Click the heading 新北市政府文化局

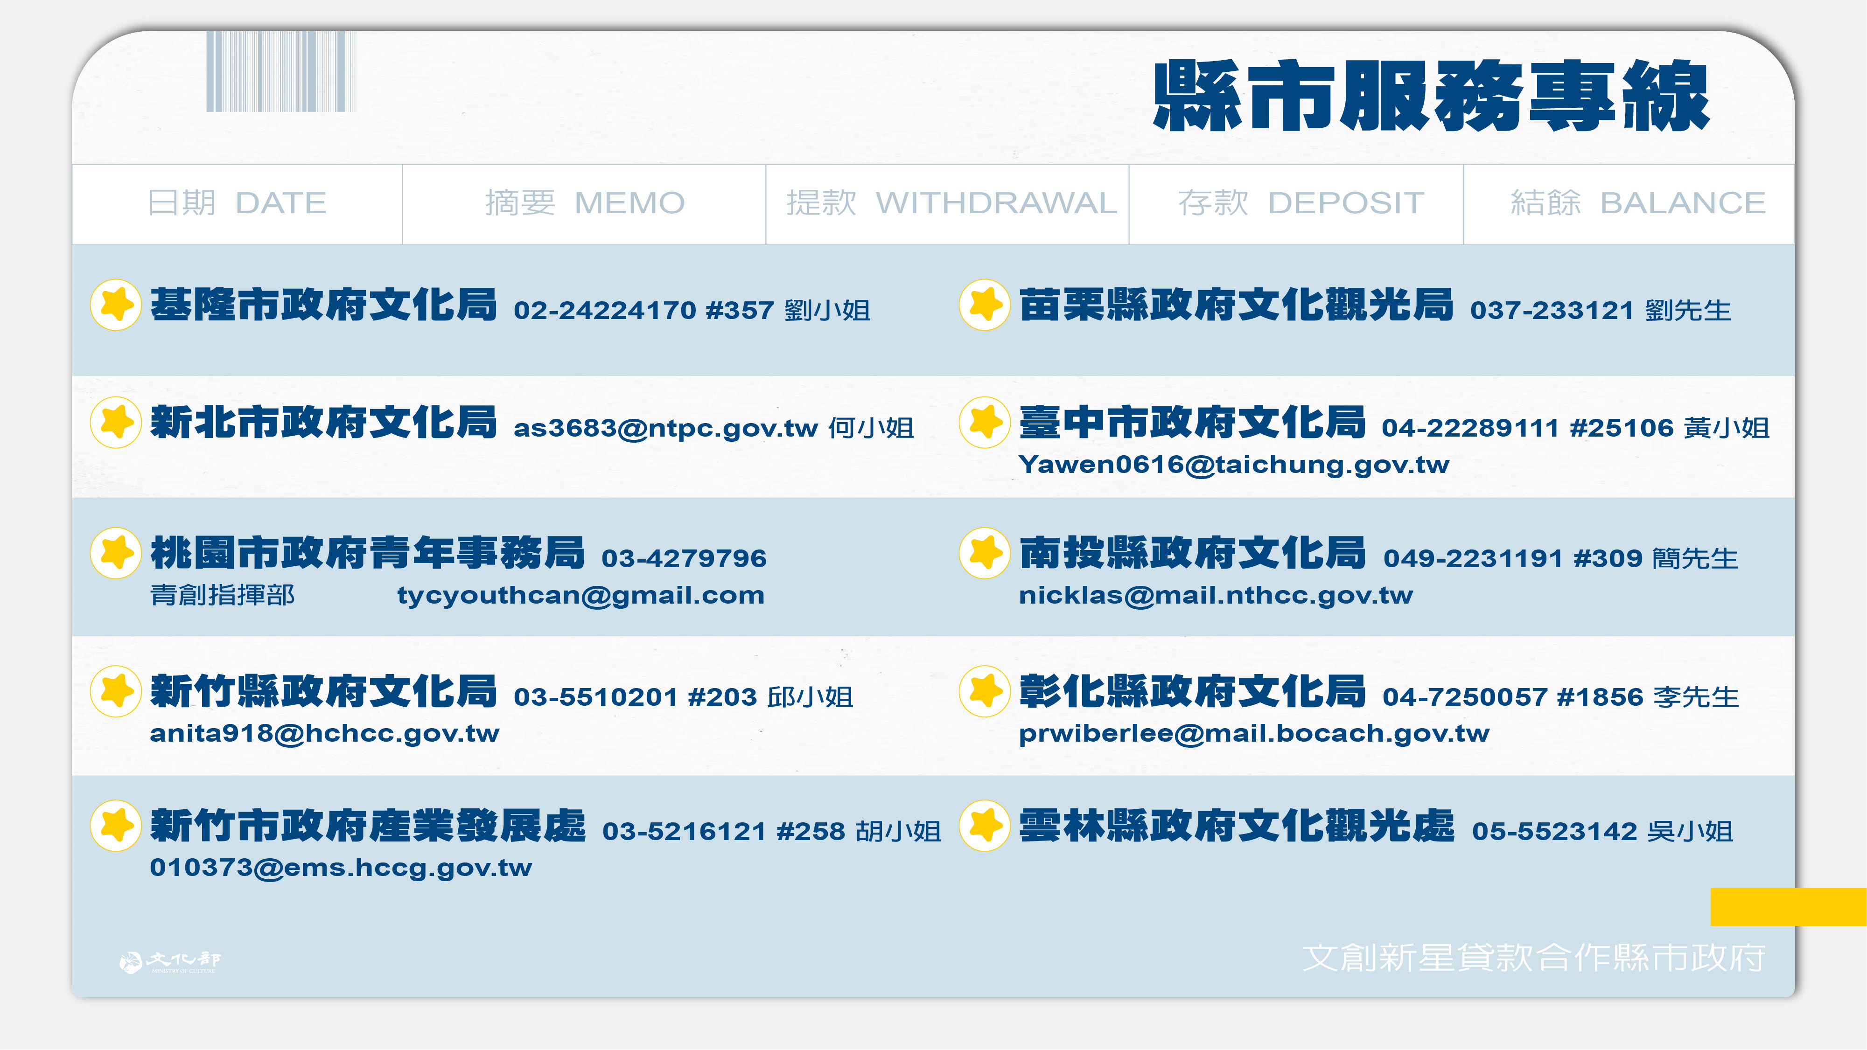pyautogui.click(x=323, y=423)
